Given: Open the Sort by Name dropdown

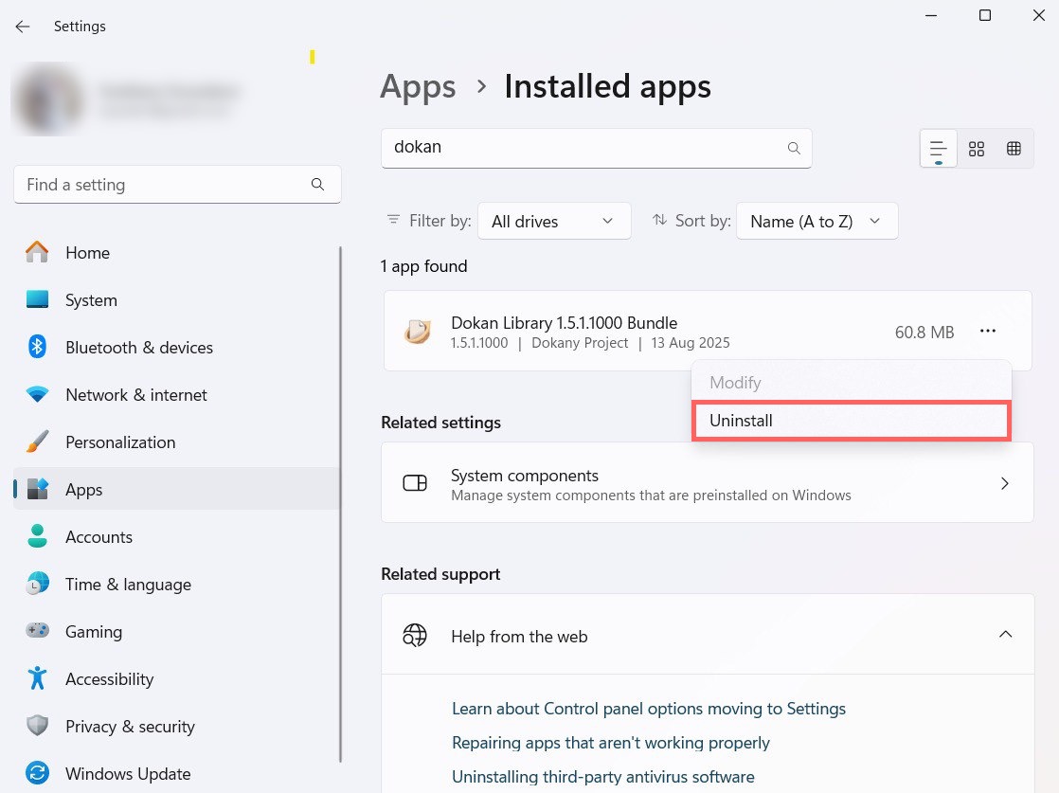Looking at the screenshot, I should [816, 221].
